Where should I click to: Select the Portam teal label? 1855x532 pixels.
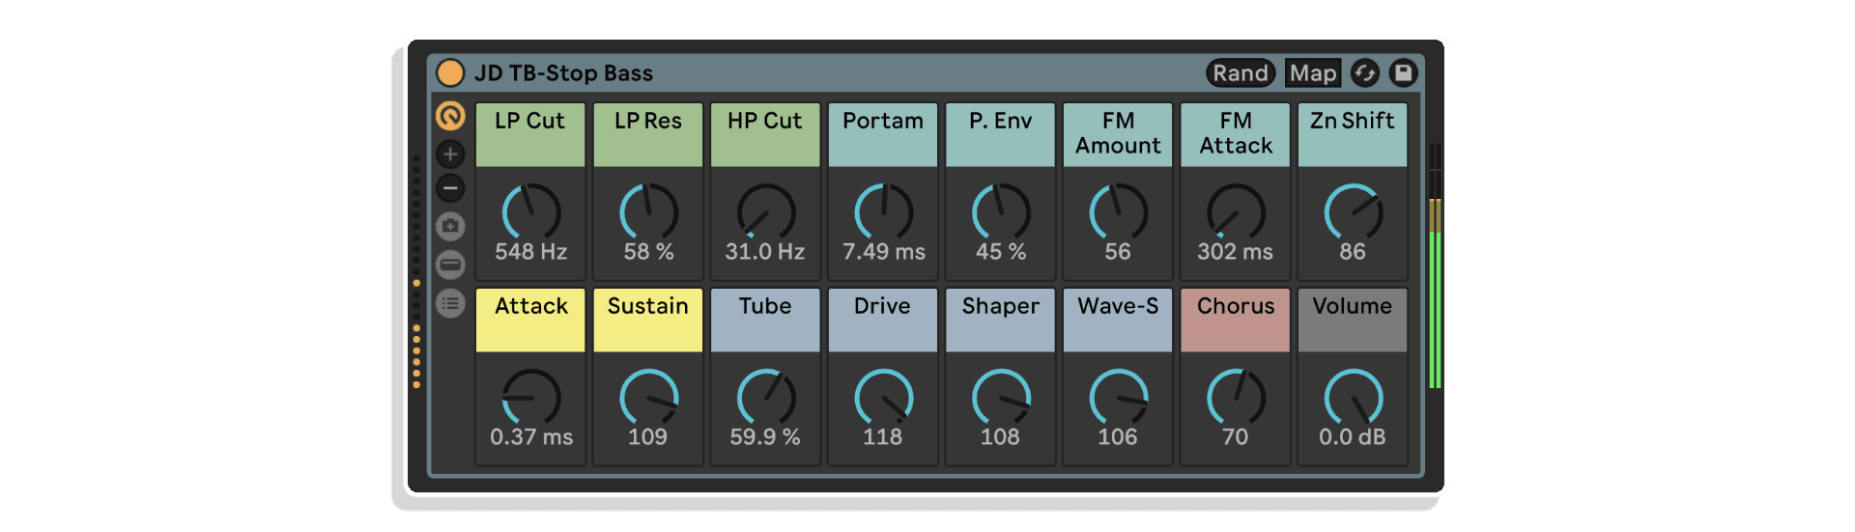coord(883,135)
